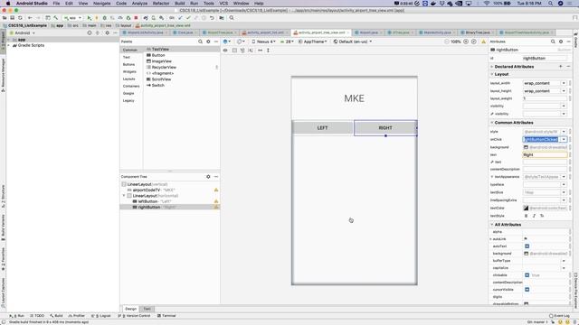Viewport: 579px width, 325px height.
Task: Open the Refactor menu
Action: coord(161,3)
